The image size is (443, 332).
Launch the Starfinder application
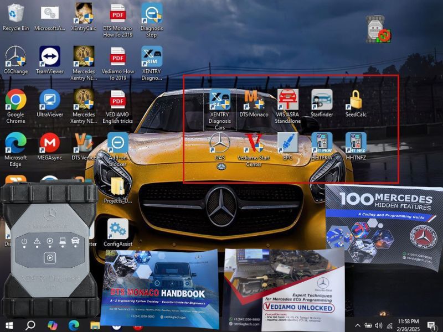(321, 101)
